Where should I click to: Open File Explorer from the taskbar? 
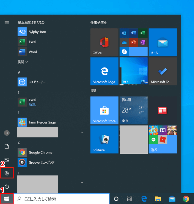click(x=158, y=199)
